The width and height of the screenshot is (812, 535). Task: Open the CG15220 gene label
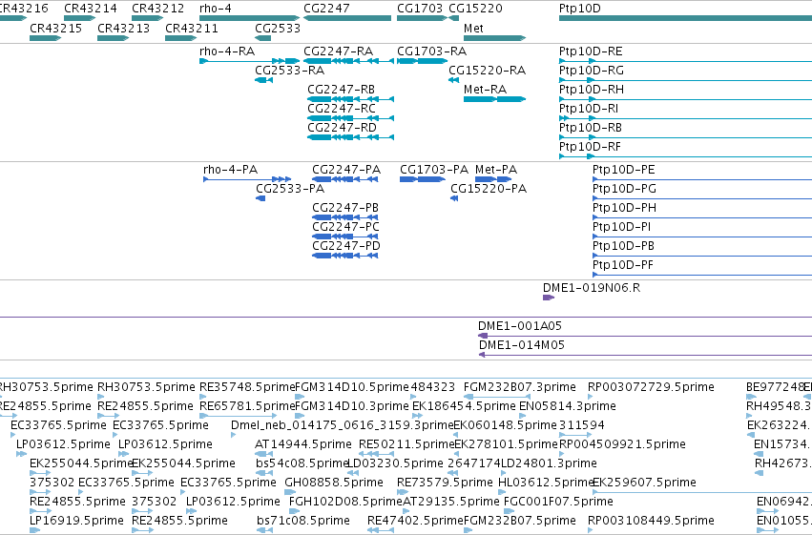click(x=475, y=9)
